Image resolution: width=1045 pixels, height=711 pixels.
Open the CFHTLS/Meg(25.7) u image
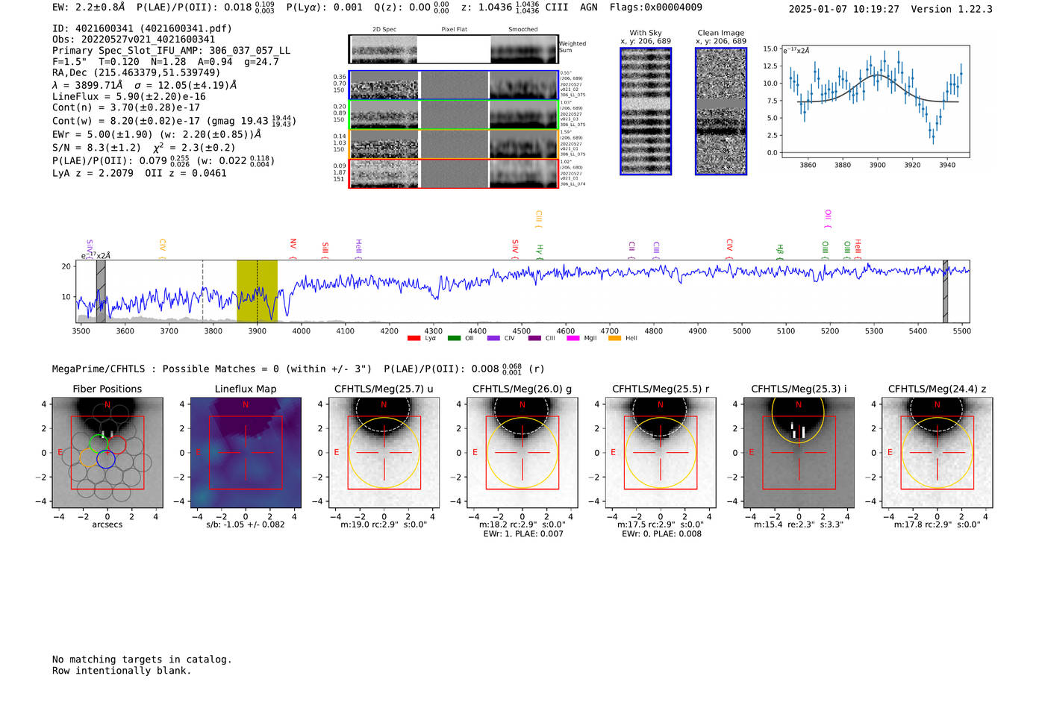click(384, 453)
